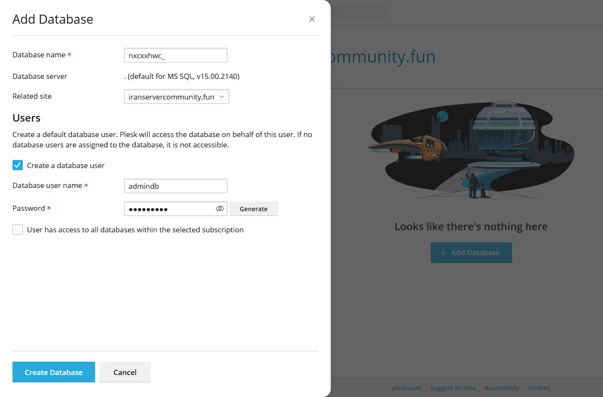The image size is (603, 397).
Task: Uncheck Create a database user checkbox
Action: point(18,166)
